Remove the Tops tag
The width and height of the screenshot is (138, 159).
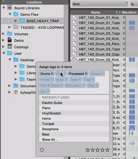click(80, 79)
